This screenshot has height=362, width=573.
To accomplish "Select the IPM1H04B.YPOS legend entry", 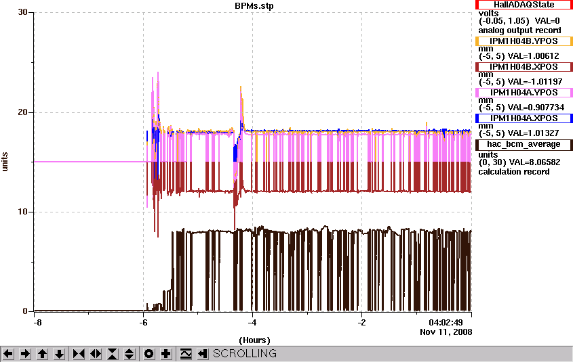I will click(523, 41).
